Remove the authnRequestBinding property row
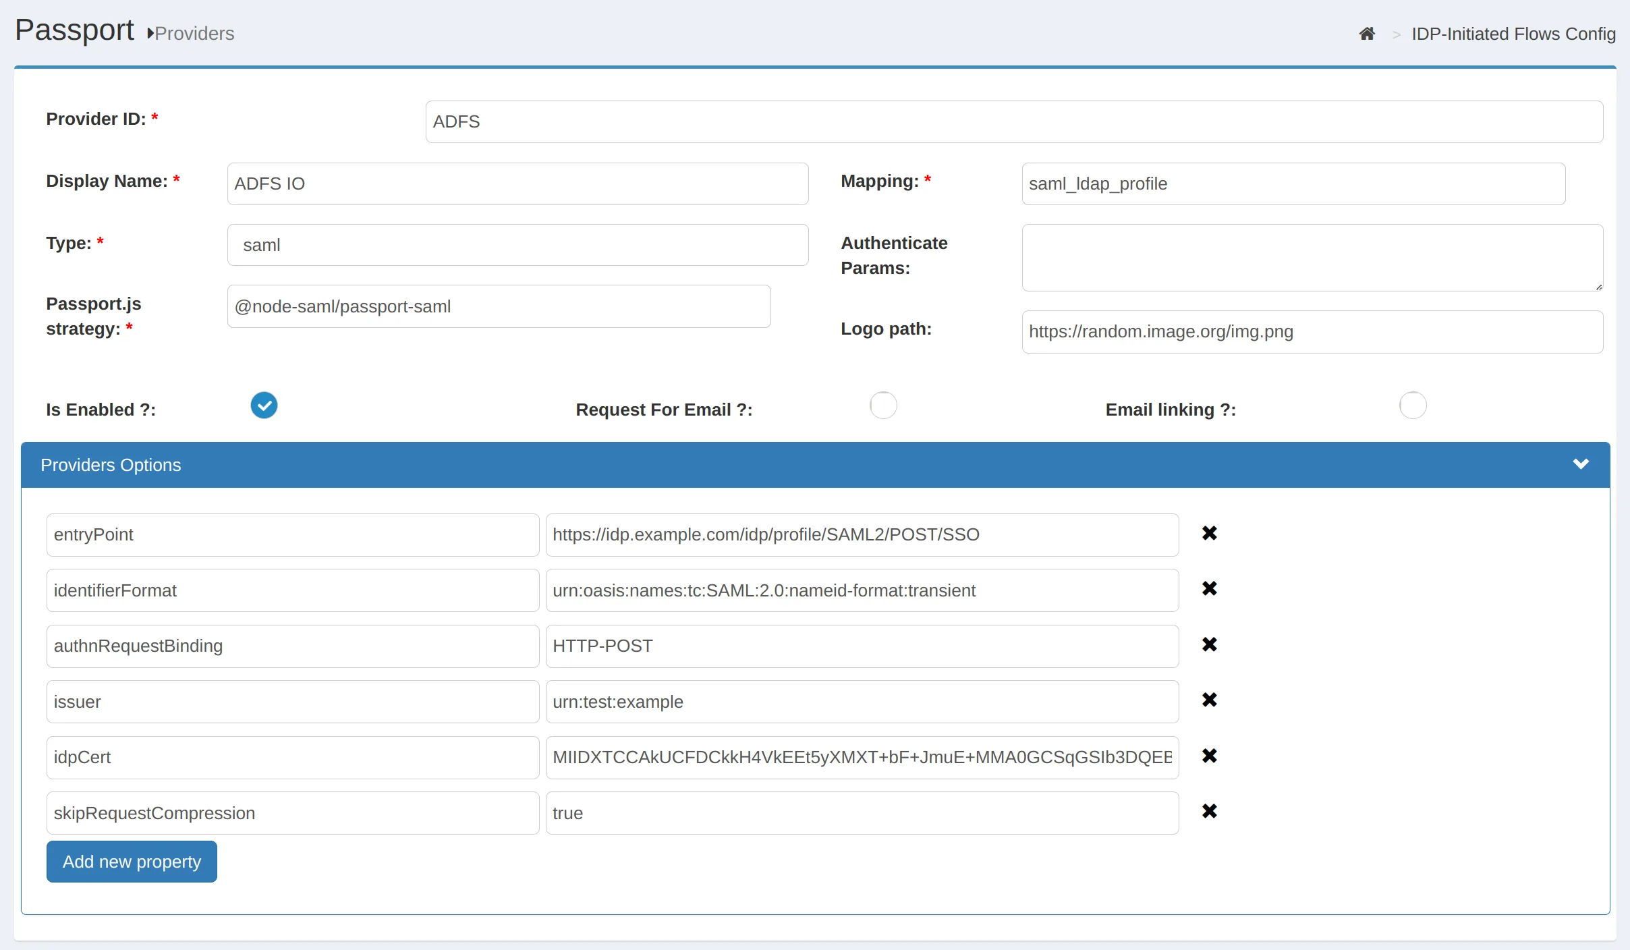Screen dimensions: 1630x950 (x=1210, y=644)
